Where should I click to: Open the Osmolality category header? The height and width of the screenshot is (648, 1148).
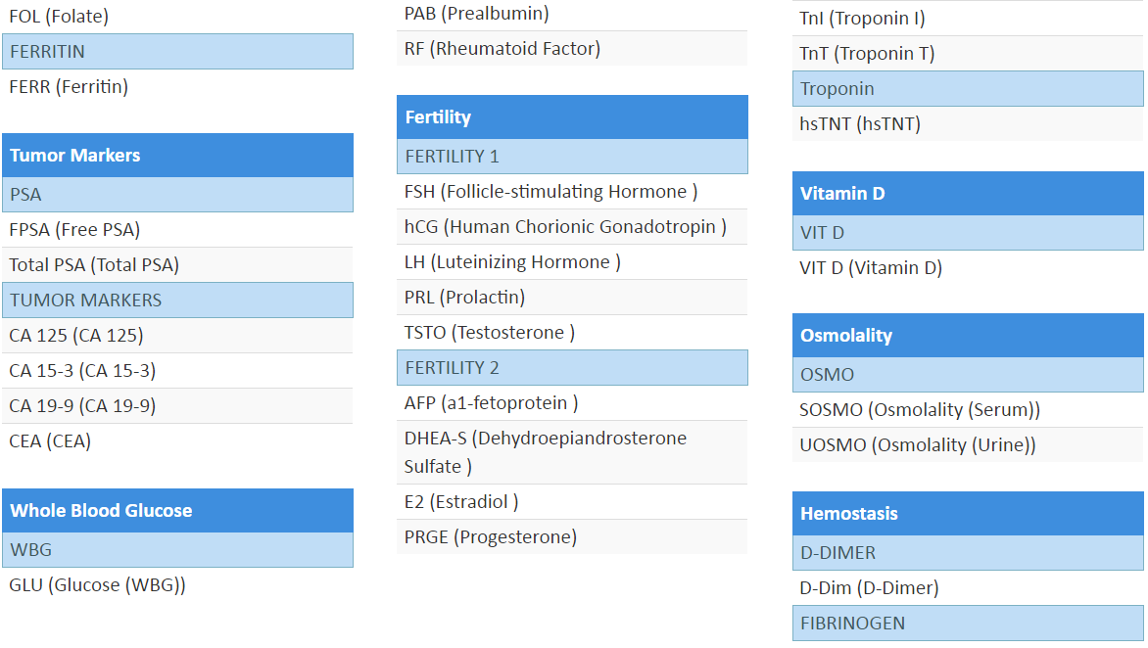point(968,336)
